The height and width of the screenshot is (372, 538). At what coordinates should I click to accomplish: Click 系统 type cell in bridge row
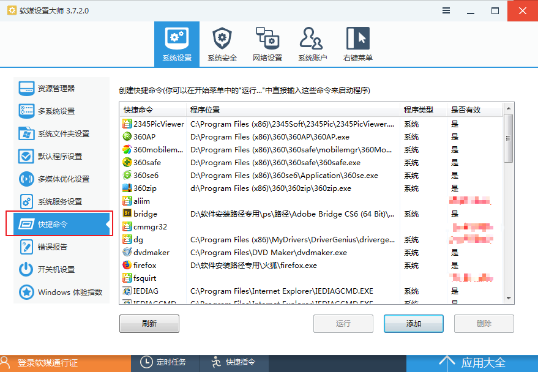pyautogui.click(x=411, y=214)
